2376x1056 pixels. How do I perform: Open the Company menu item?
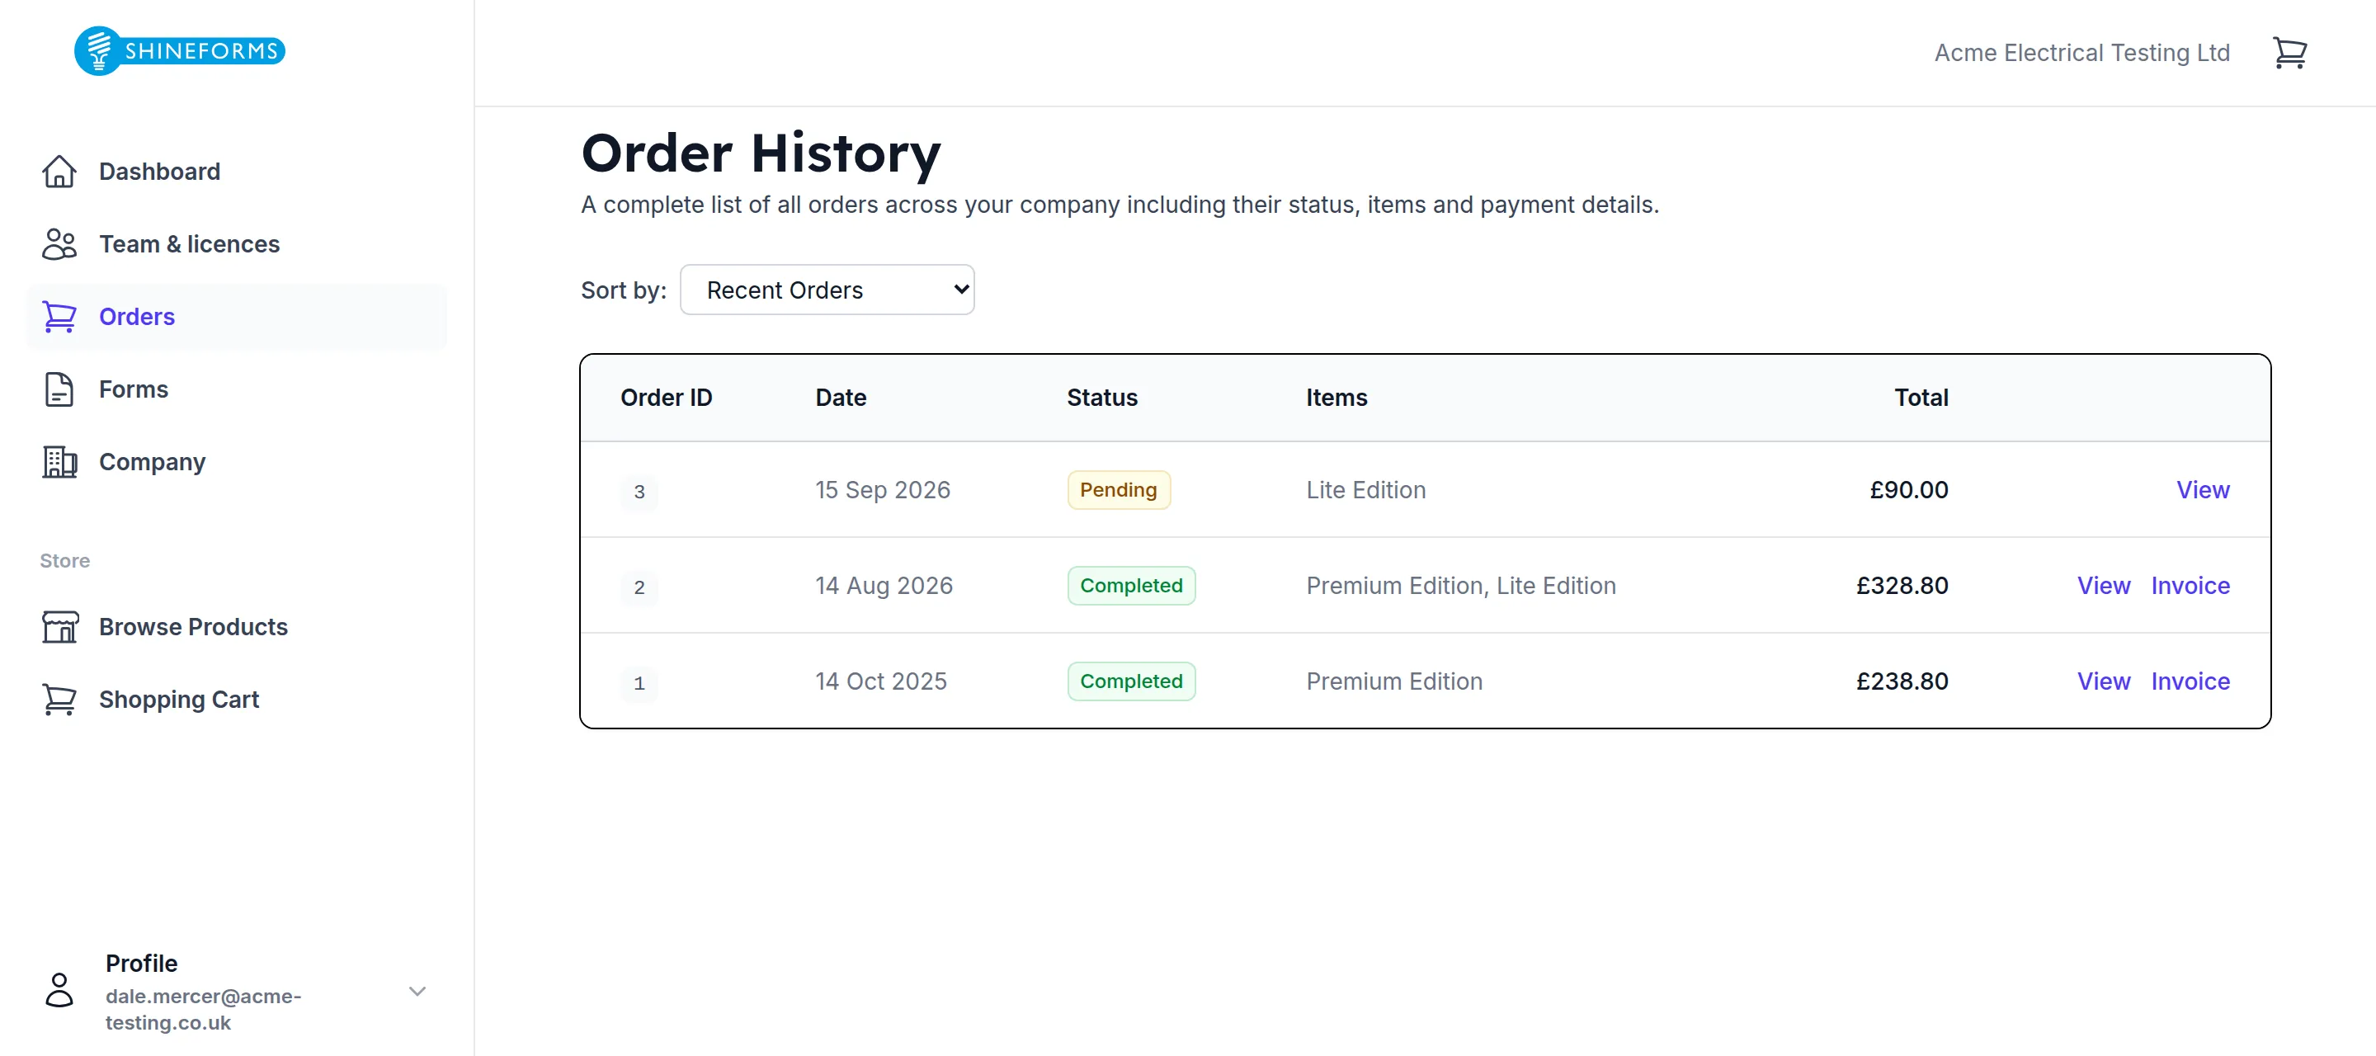click(236, 462)
